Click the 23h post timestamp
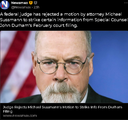The width and height of the screenshot is (128, 120). click(37, 7)
